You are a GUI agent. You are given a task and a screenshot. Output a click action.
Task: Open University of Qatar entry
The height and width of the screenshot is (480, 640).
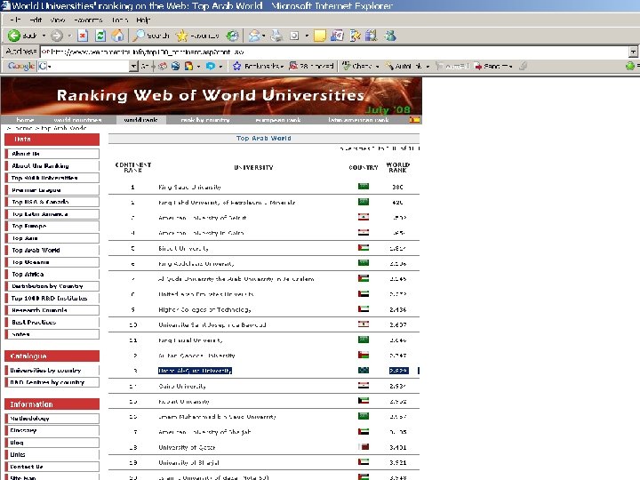coord(187,447)
